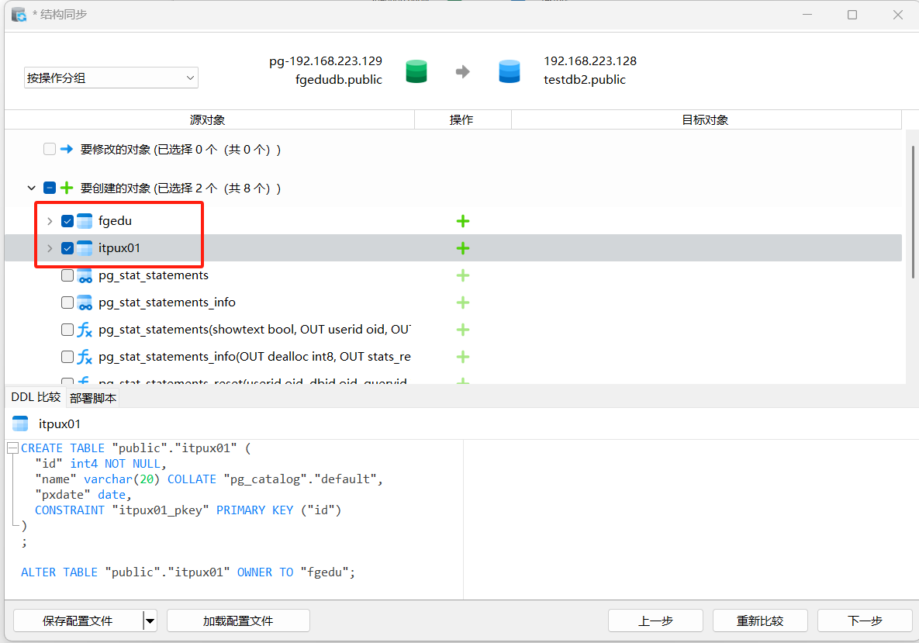Image resolution: width=919 pixels, height=643 pixels.
Task: Switch to the 部署脚本 tab
Action: click(93, 398)
